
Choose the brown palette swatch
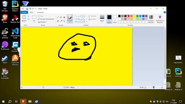point(125,19)
